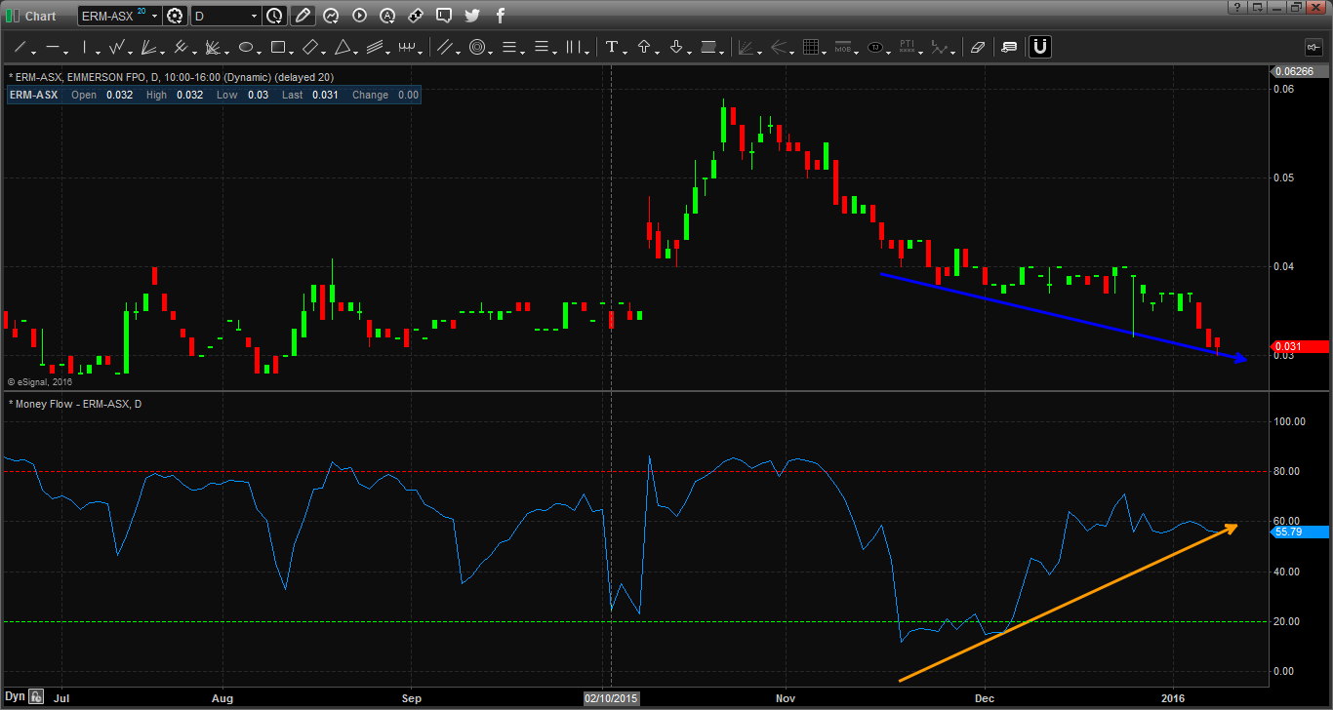The height and width of the screenshot is (710, 1333).
Task: Select the down arrow marker tool
Action: [x=676, y=46]
